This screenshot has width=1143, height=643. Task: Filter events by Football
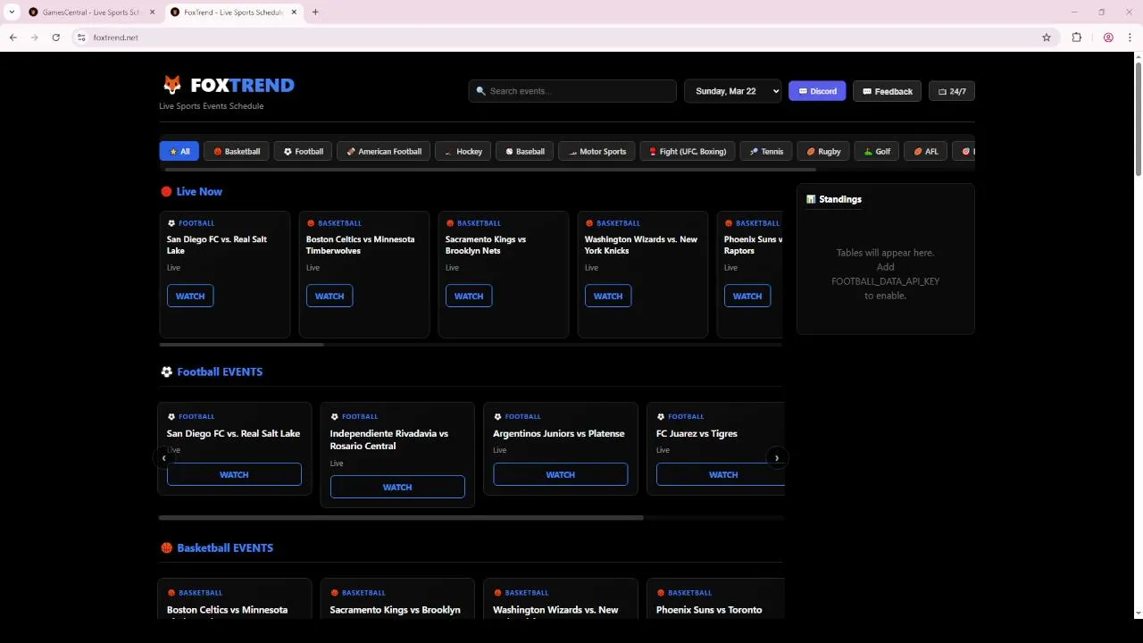pyautogui.click(x=304, y=152)
